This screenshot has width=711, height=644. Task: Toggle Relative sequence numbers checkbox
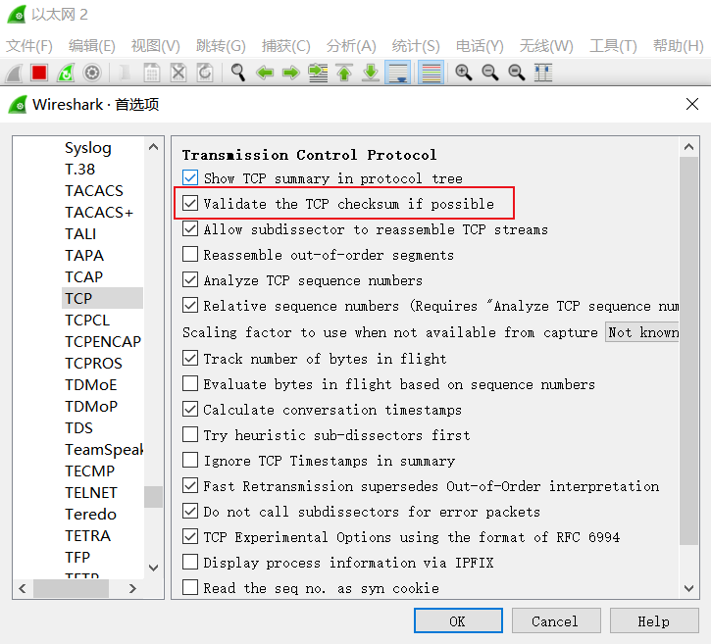pos(190,305)
